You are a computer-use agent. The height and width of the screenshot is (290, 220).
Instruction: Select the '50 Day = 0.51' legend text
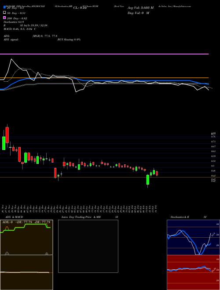tap(16, 13)
